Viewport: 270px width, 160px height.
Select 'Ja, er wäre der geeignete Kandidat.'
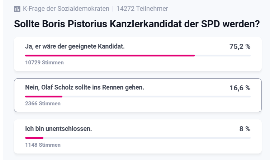(75, 46)
